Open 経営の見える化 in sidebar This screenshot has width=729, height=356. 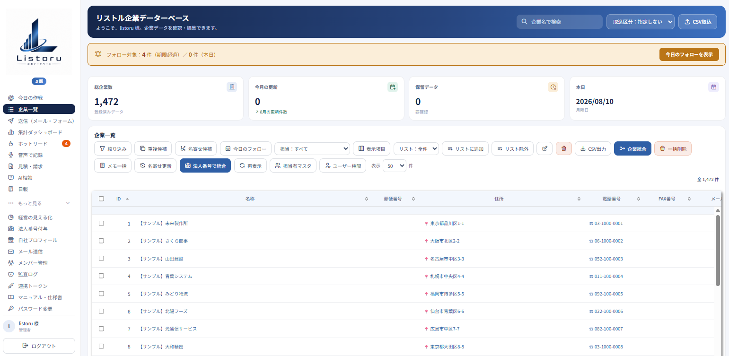point(39,217)
